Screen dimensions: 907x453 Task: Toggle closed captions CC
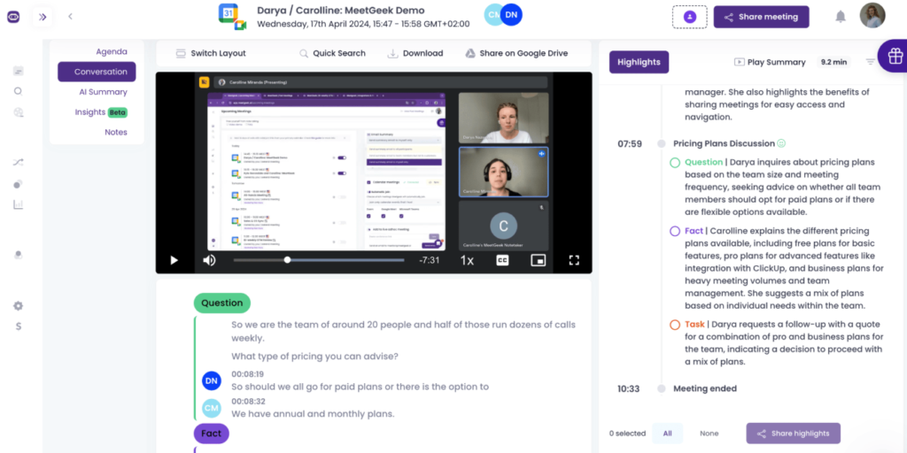click(x=503, y=260)
